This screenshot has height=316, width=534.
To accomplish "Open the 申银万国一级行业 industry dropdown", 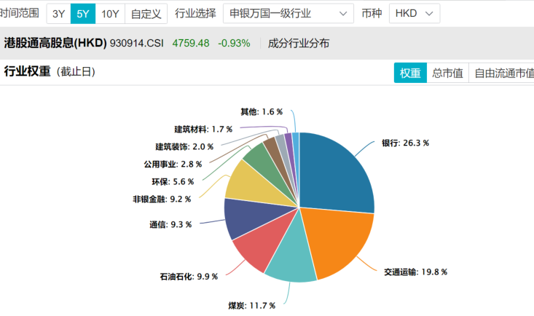I will point(288,14).
